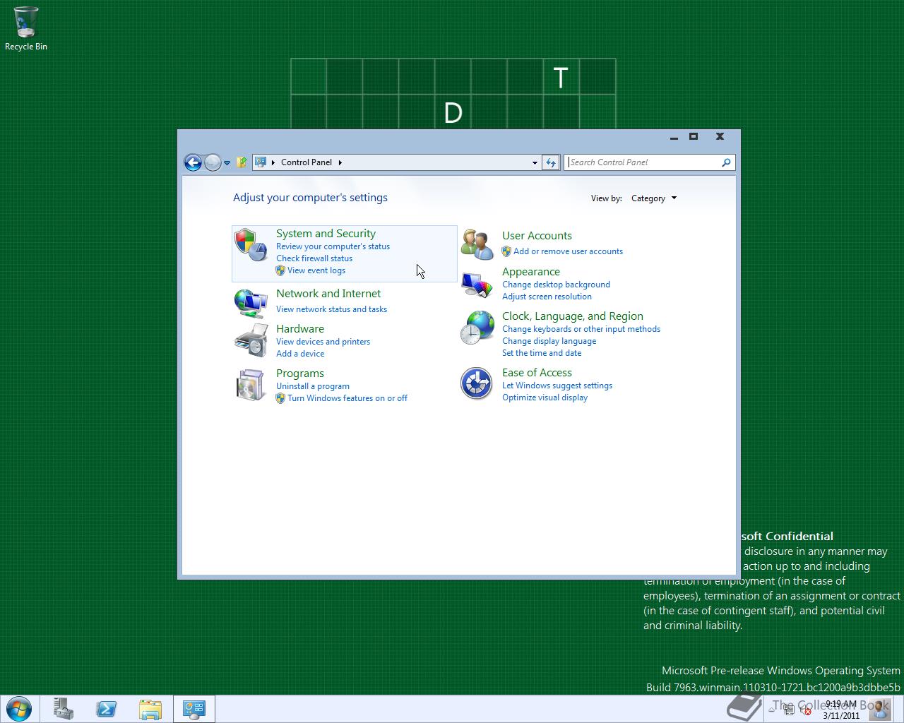Focus the Search Control Panel field

(643, 162)
